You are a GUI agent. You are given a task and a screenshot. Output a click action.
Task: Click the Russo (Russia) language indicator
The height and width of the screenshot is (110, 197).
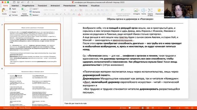[25, 108]
